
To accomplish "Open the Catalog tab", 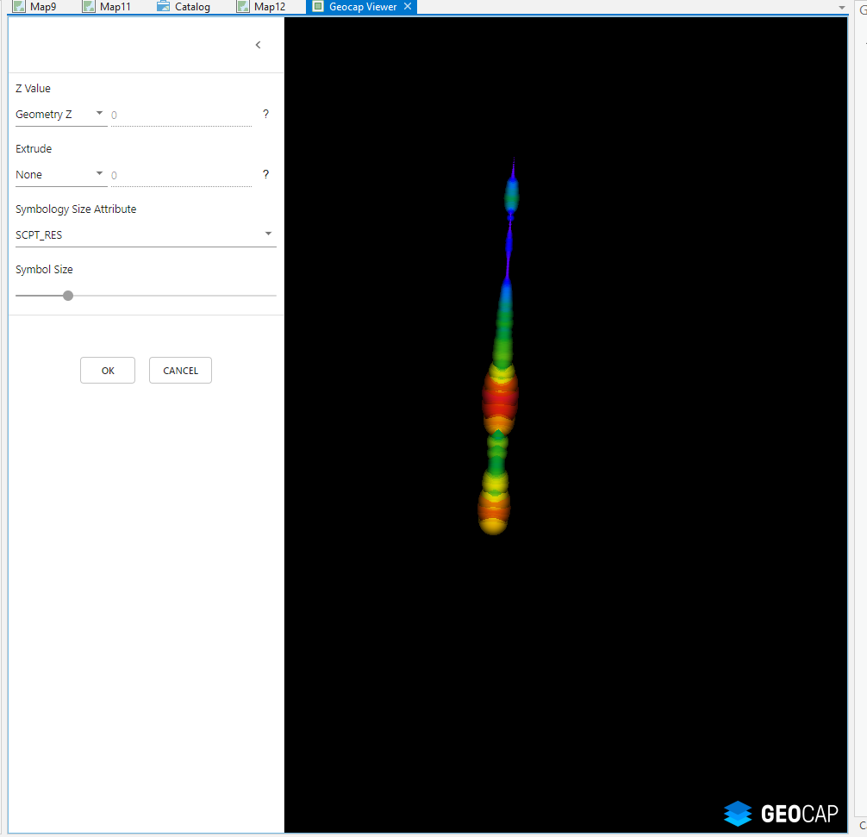I will (x=184, y=7).
